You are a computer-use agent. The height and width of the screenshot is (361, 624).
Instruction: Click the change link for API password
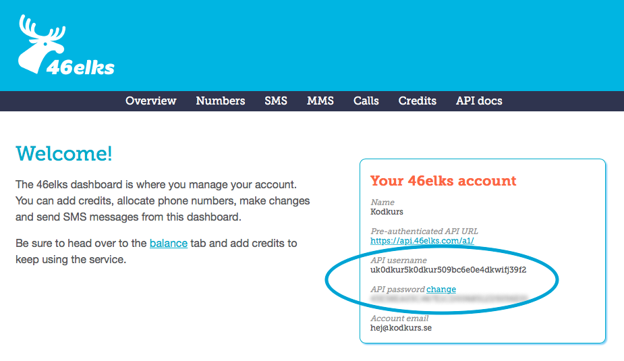pyautogui.click(x=441, y=289)
